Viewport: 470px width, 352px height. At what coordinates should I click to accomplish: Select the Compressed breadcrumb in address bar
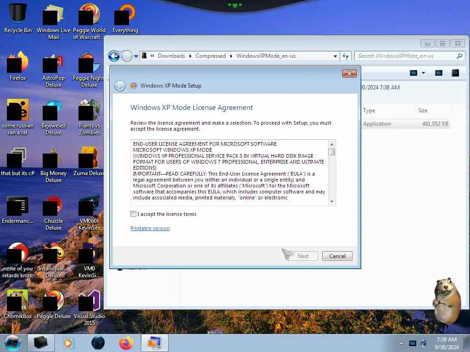point(210,56)
